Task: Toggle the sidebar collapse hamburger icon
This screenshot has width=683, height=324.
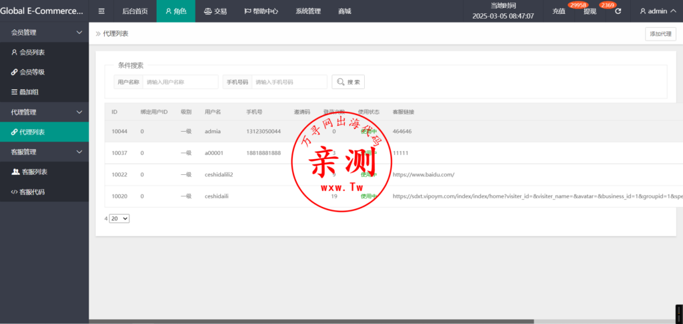Action: 101,11
